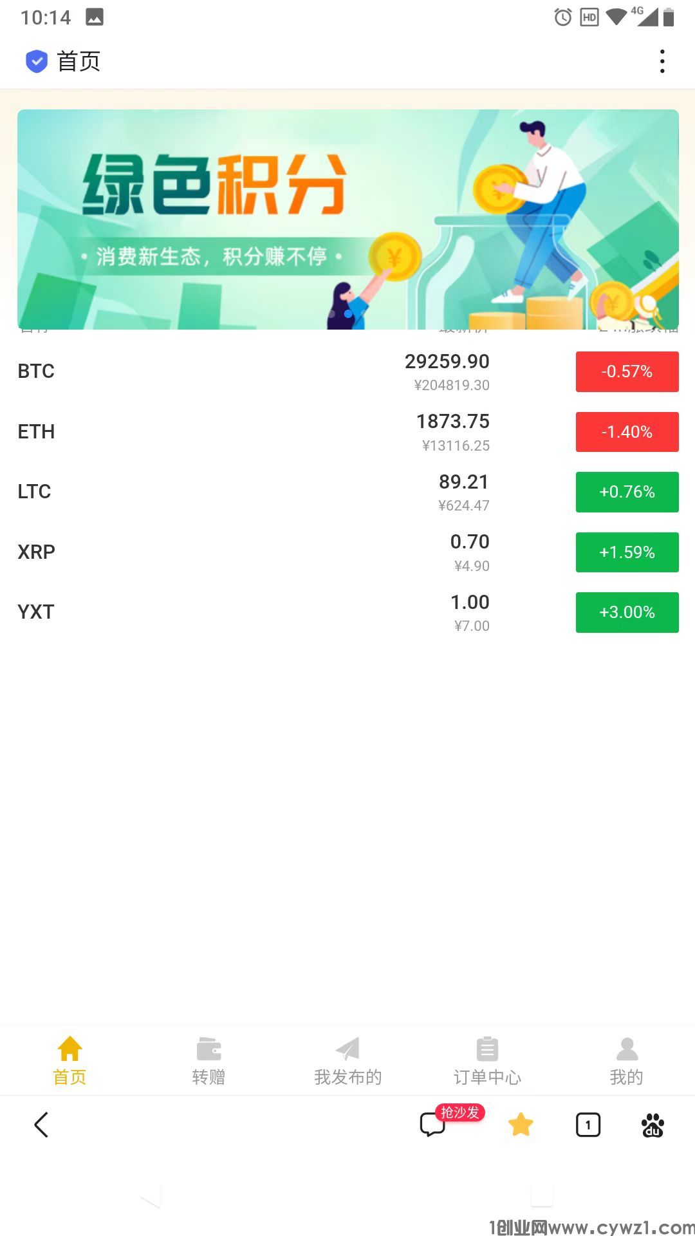This screenshot has width=695, height=1236.
Task: Select the LTC coin row
Action: (x=347, y=492)
